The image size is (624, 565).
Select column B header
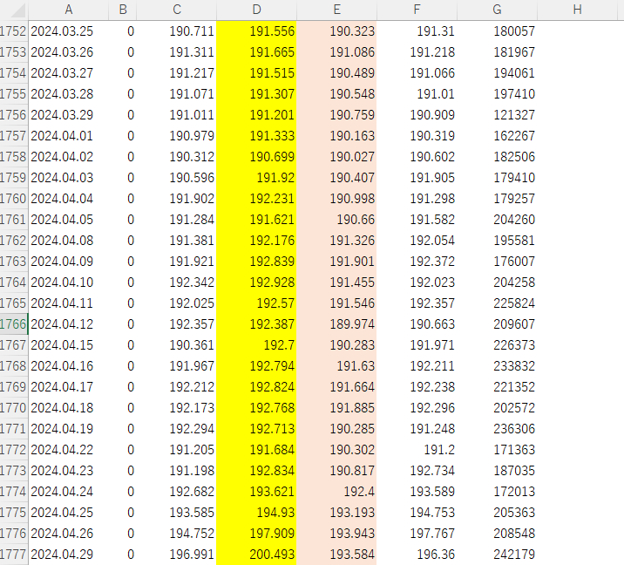(x=123, y=10)
